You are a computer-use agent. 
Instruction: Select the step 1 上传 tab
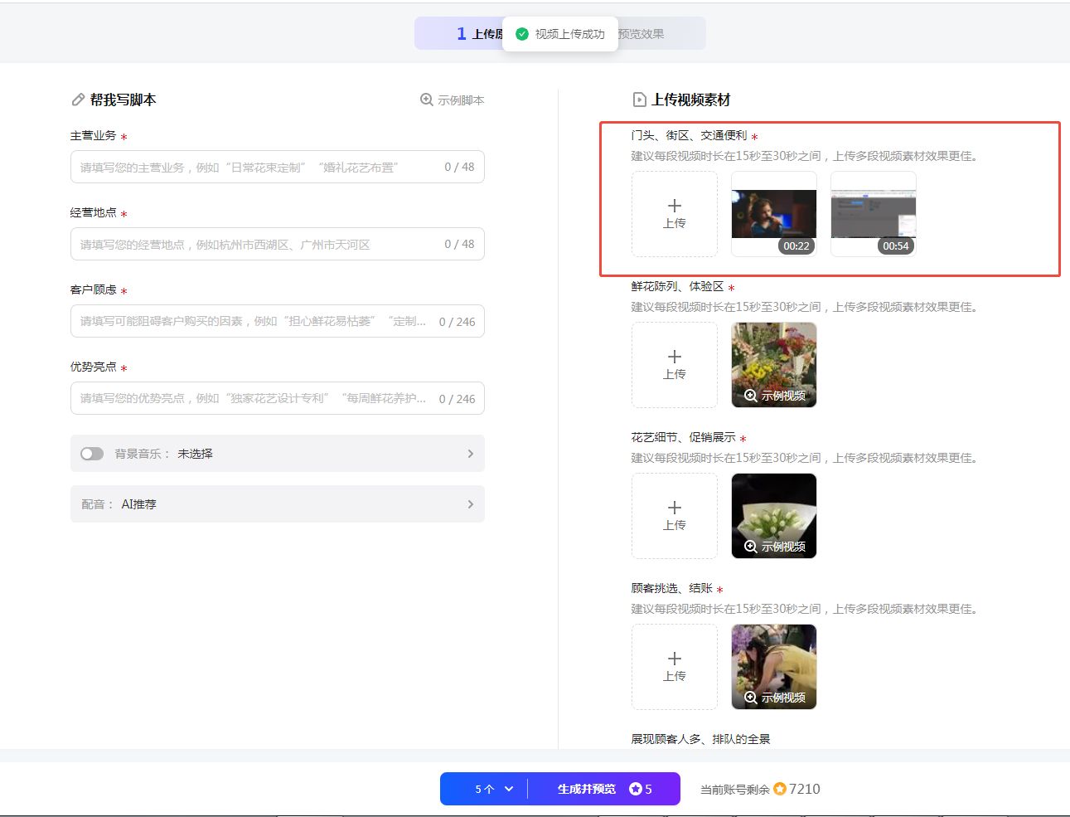[x=478, y=34]
